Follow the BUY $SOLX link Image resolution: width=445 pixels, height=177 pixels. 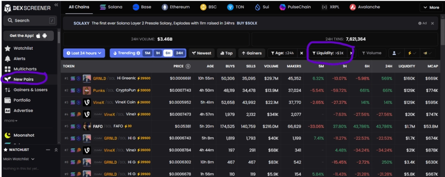coord(247,23)
